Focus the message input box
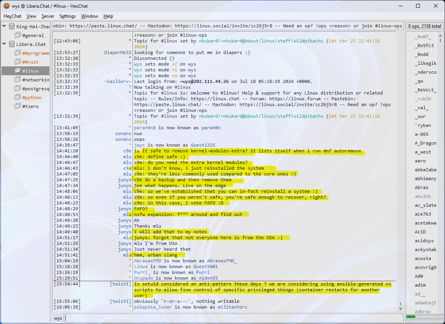Viewport: 445px width, 324px height. click(x=232, y=318)
